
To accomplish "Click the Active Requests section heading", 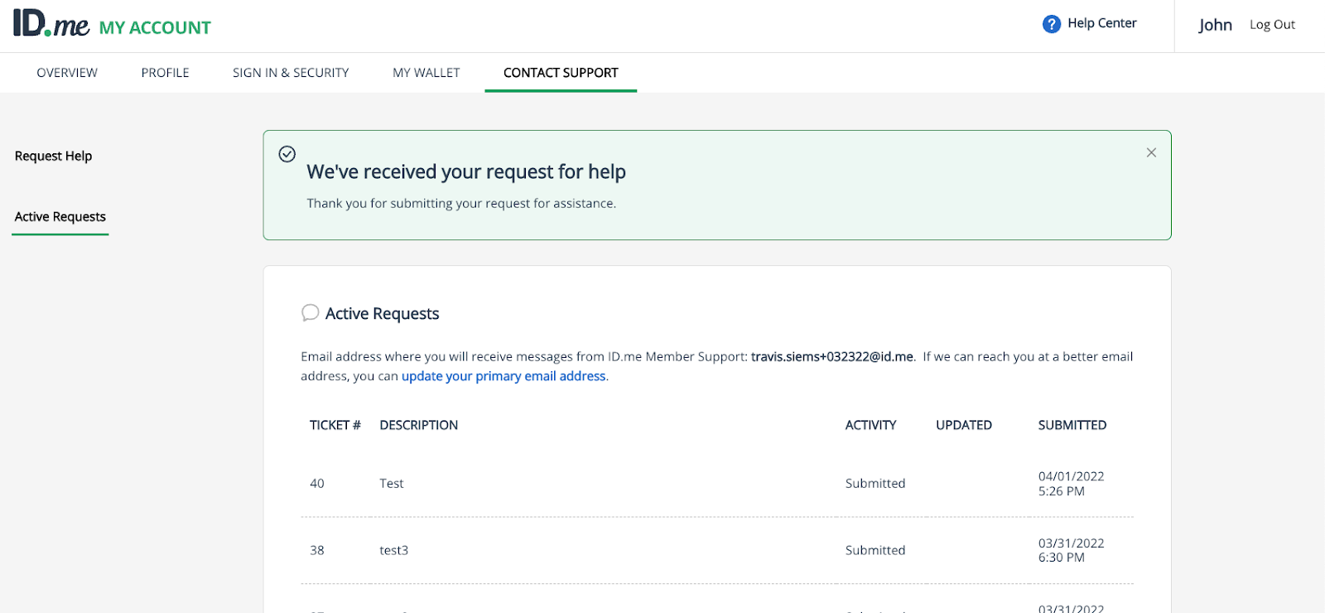I will [x=382, y=314].
